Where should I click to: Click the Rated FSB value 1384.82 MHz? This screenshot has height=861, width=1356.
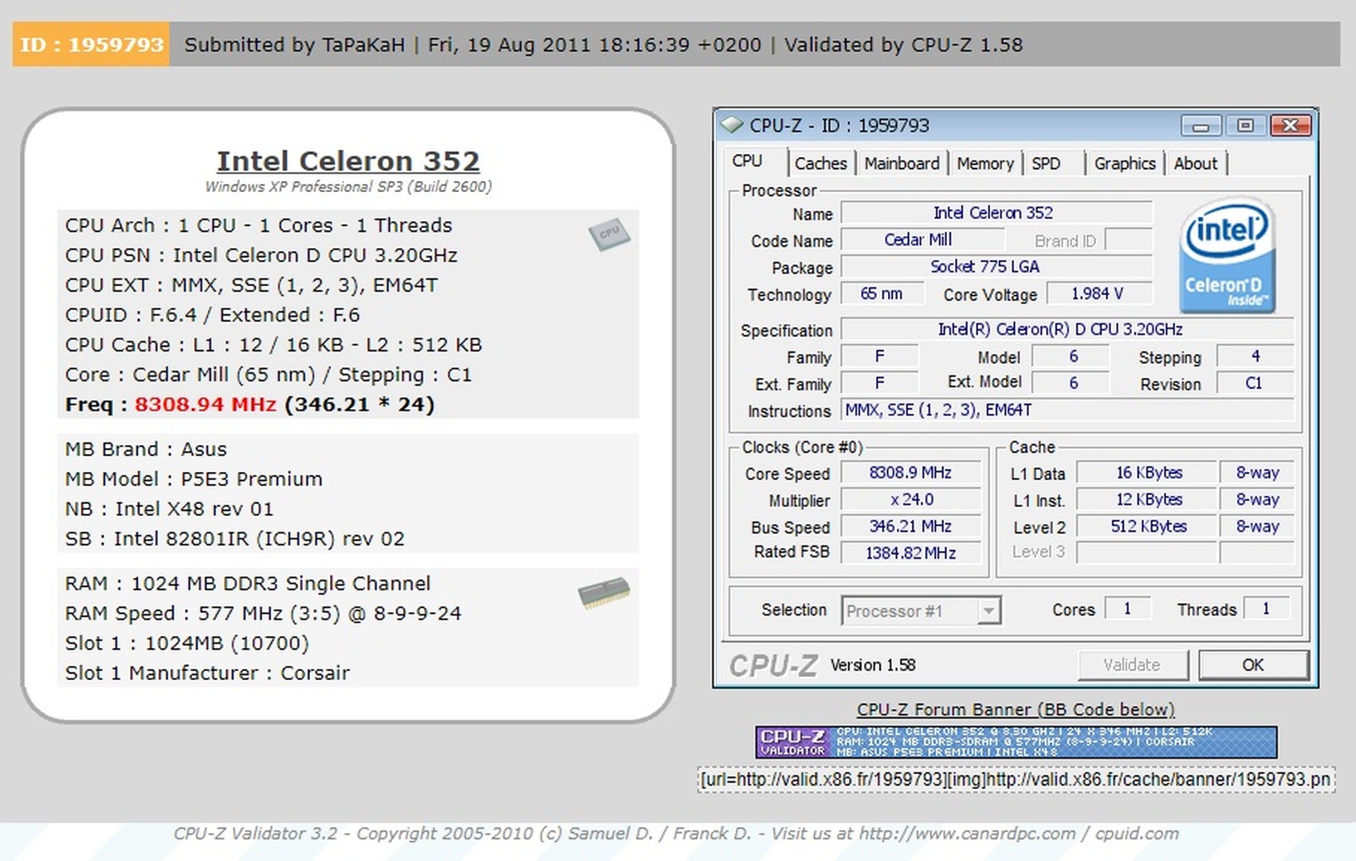click(910, 553)
